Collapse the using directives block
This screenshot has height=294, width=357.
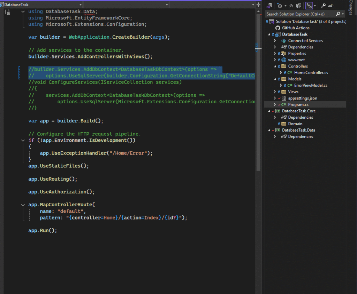[23, 11]
